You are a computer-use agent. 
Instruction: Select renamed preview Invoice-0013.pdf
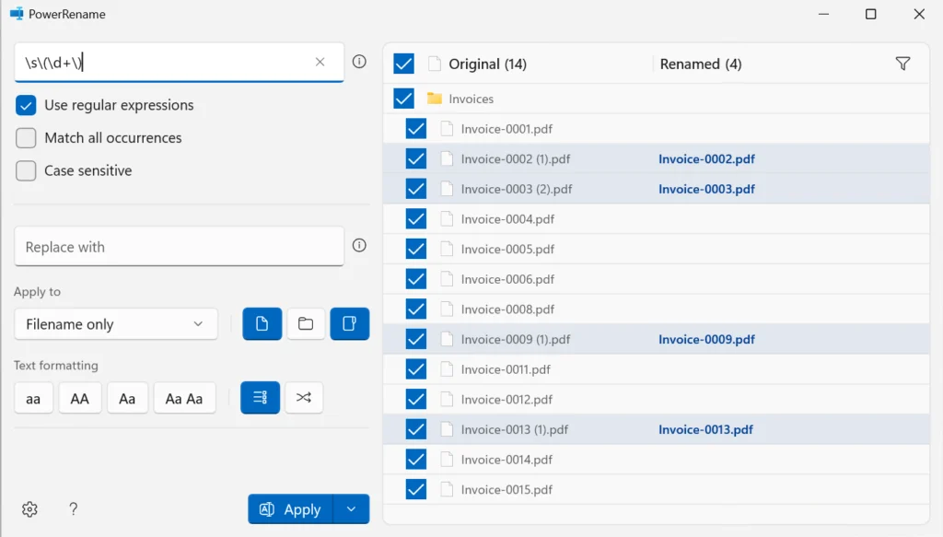click(x=705, y=429)
